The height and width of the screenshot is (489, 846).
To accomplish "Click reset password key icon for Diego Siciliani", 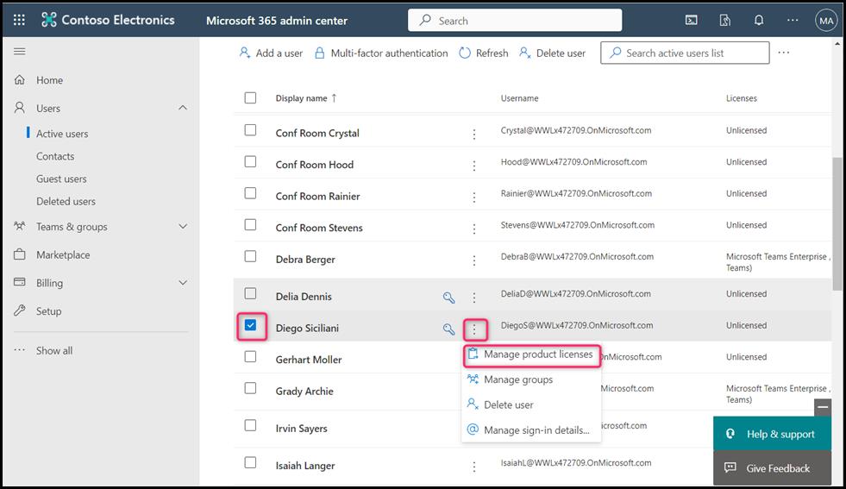I will coord(448,329).
